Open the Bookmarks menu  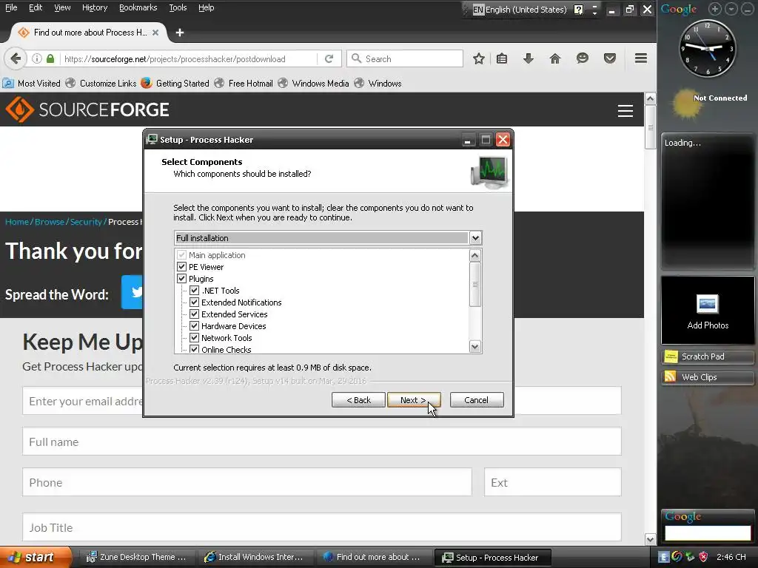coord(138,7)
